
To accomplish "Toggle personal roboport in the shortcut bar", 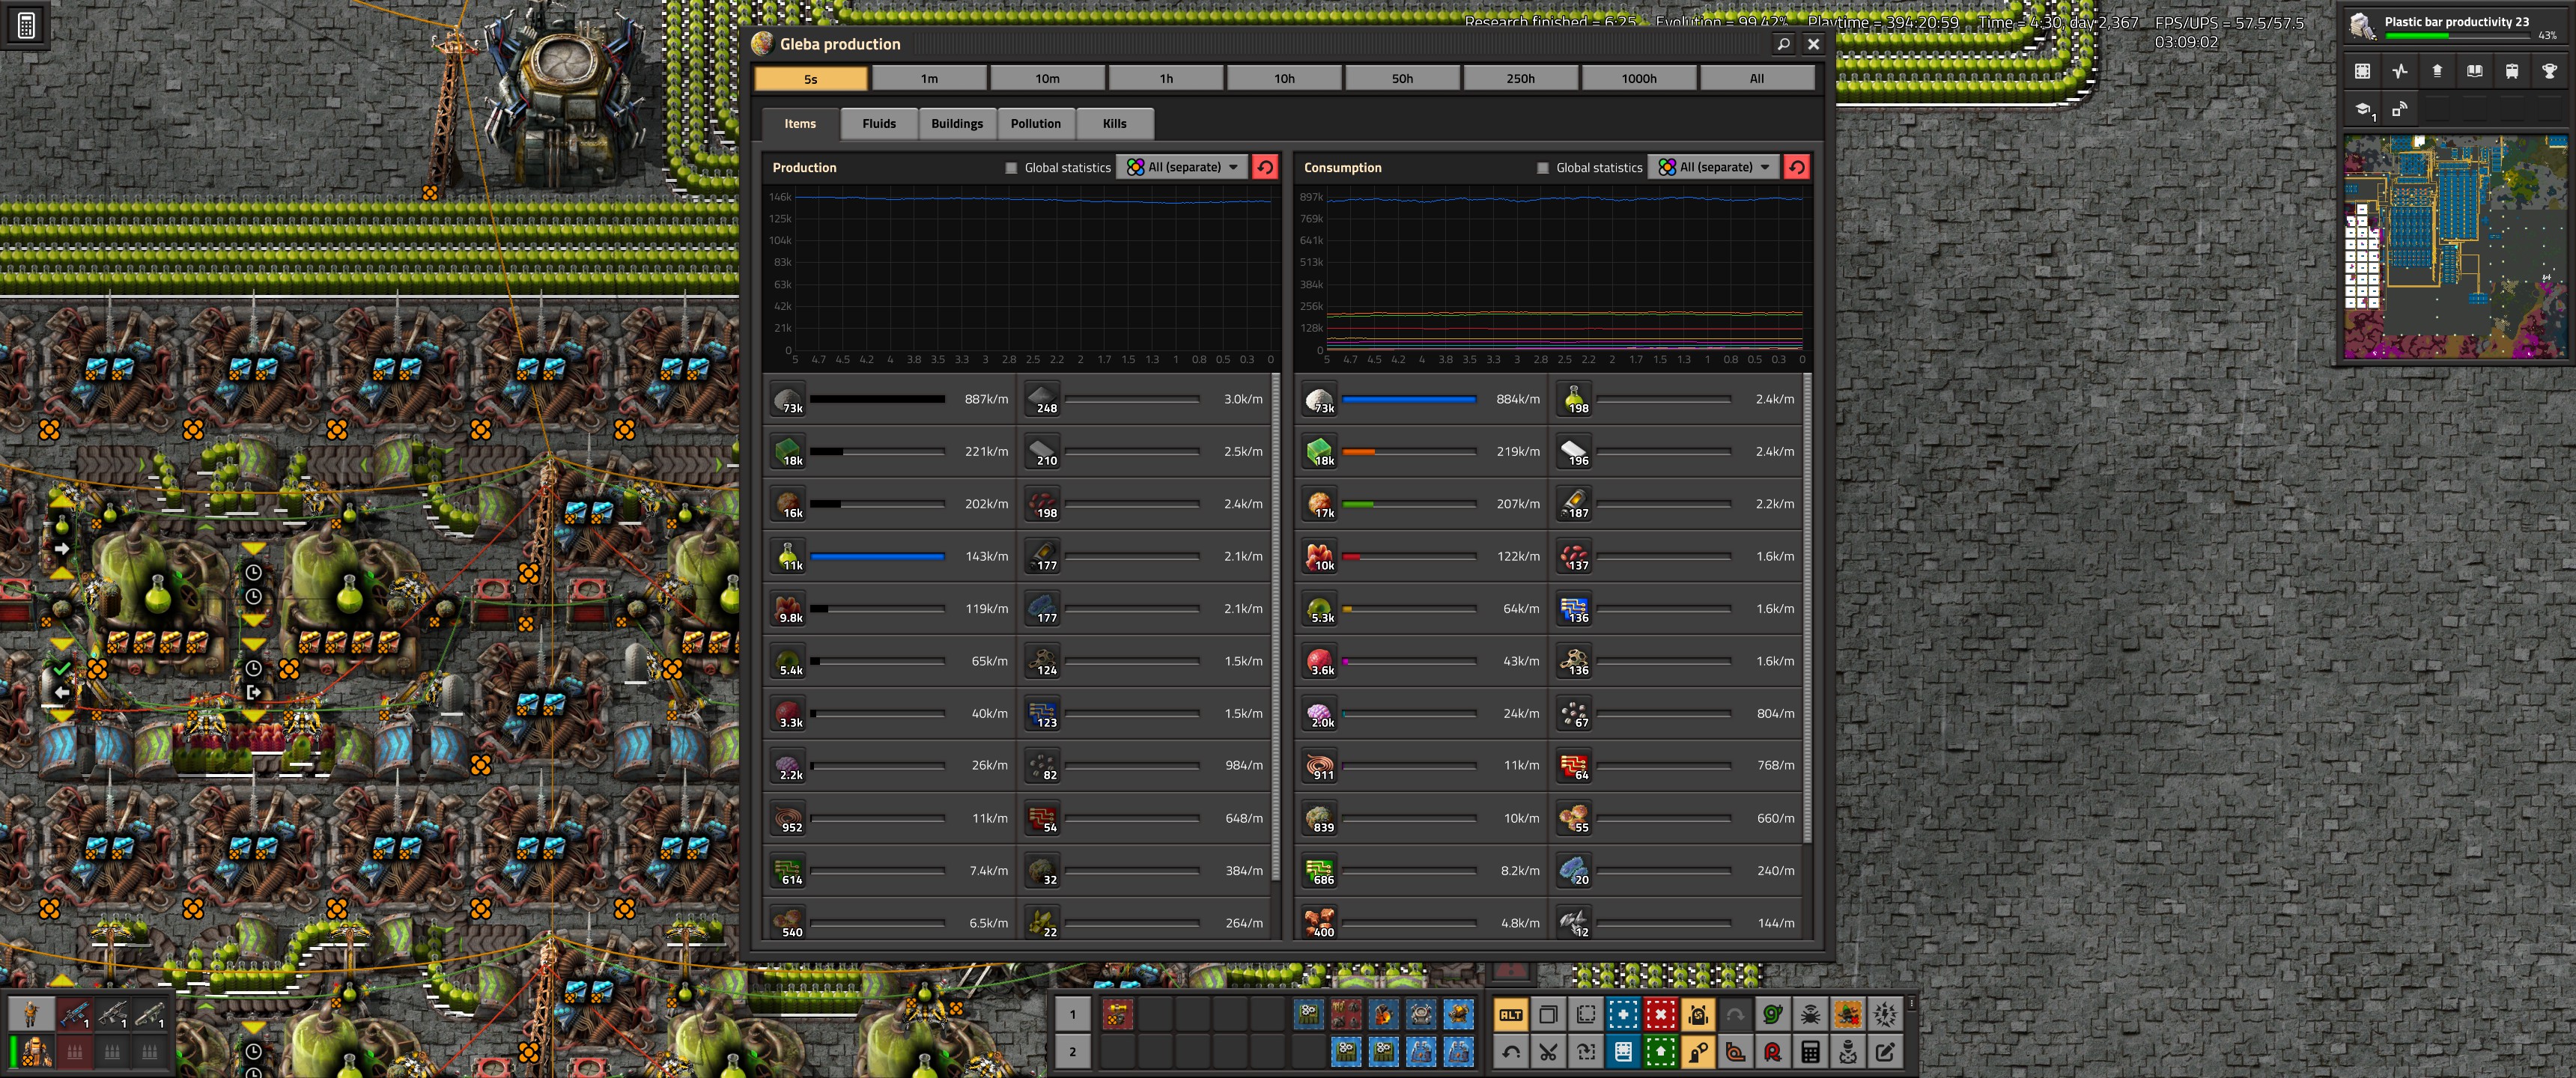I will coord(1698,1015).
